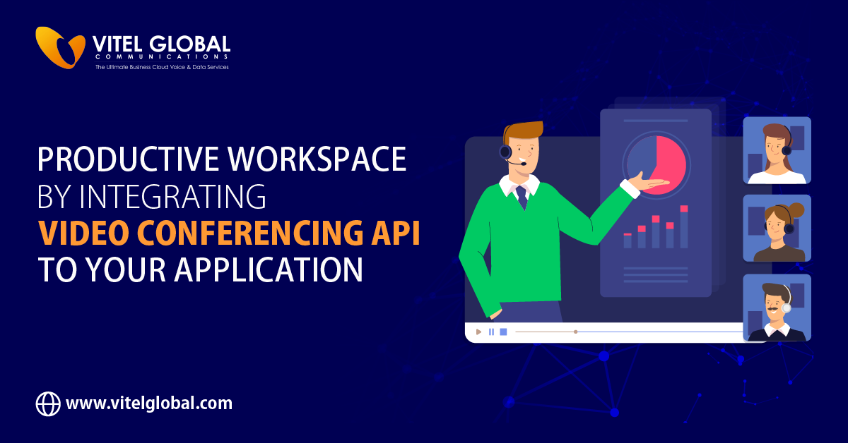
Task: Click the square stop button in player bar
Action: [503, 332]
